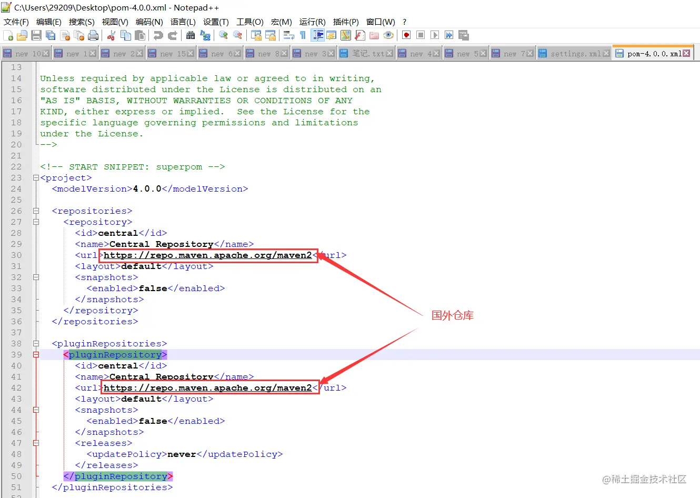Image resolution: width=700 pixels, height=498 pixels.
Task: Open Find with binoculars icon
Action: pos(191,35)
